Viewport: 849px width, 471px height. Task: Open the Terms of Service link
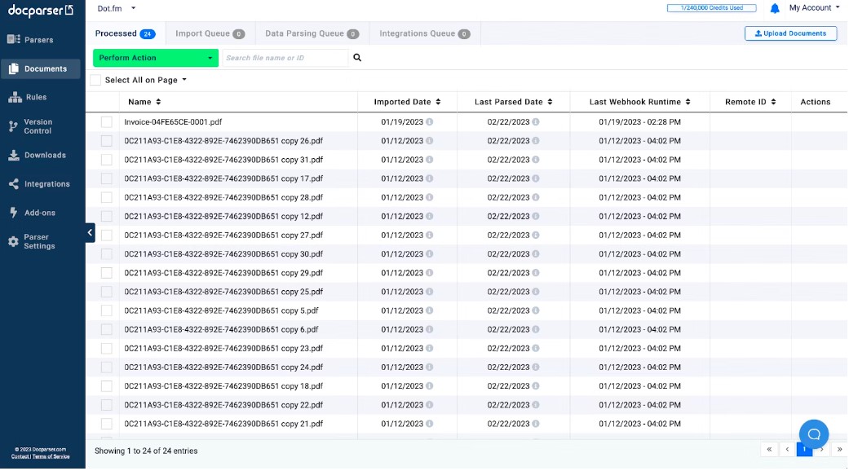[x=51, y=457]
